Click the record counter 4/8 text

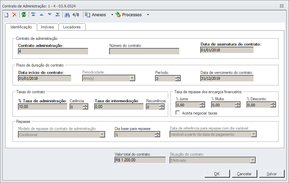(x=76, y=15)
